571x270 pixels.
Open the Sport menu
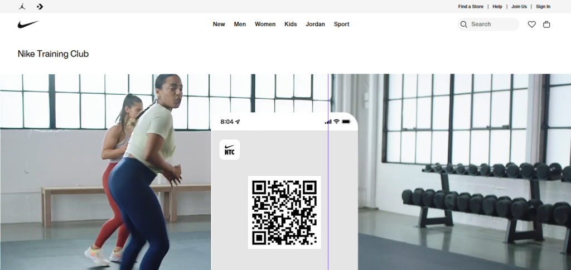pos(342,25)
